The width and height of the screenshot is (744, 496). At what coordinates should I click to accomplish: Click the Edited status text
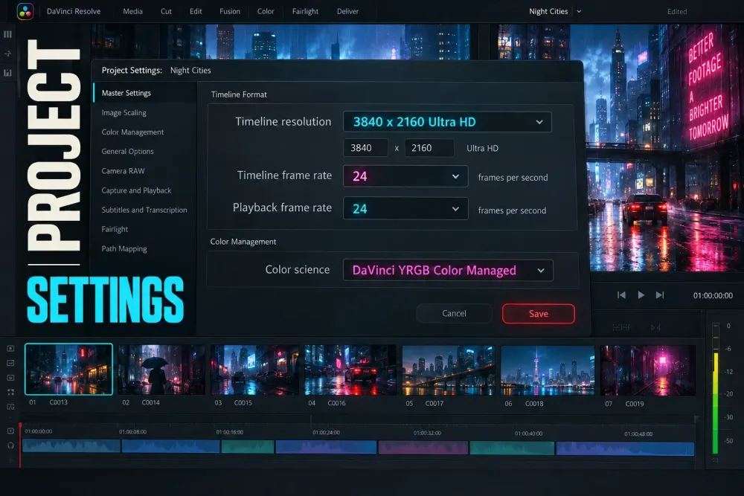pos(677,12)
